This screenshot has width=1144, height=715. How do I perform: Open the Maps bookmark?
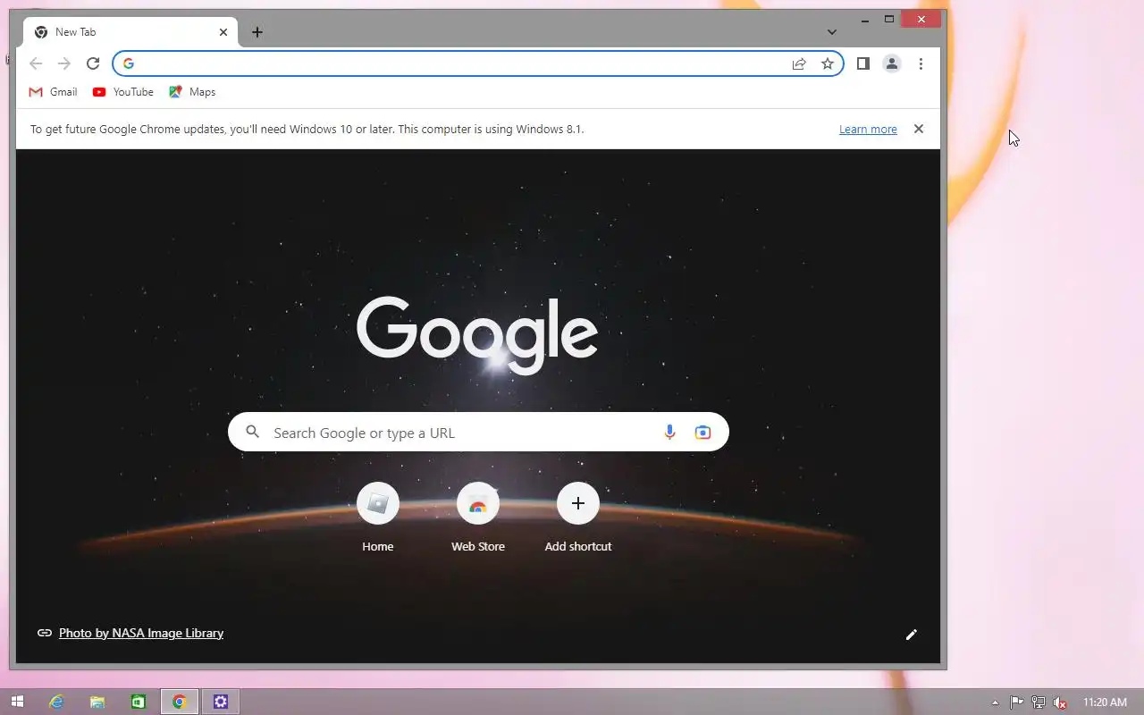[x=192, y=92]
